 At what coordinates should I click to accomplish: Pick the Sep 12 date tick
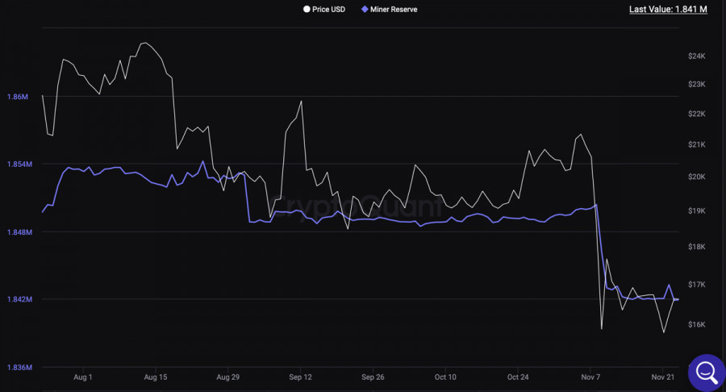point(301,377)
